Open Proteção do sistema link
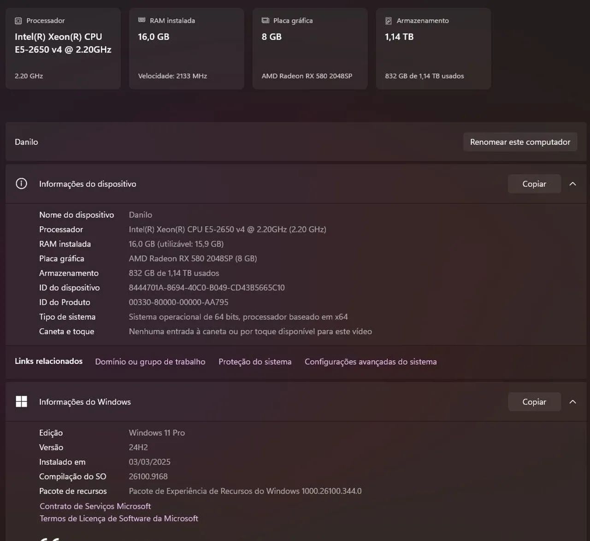 pyautogui.click(x=255, y=362)
